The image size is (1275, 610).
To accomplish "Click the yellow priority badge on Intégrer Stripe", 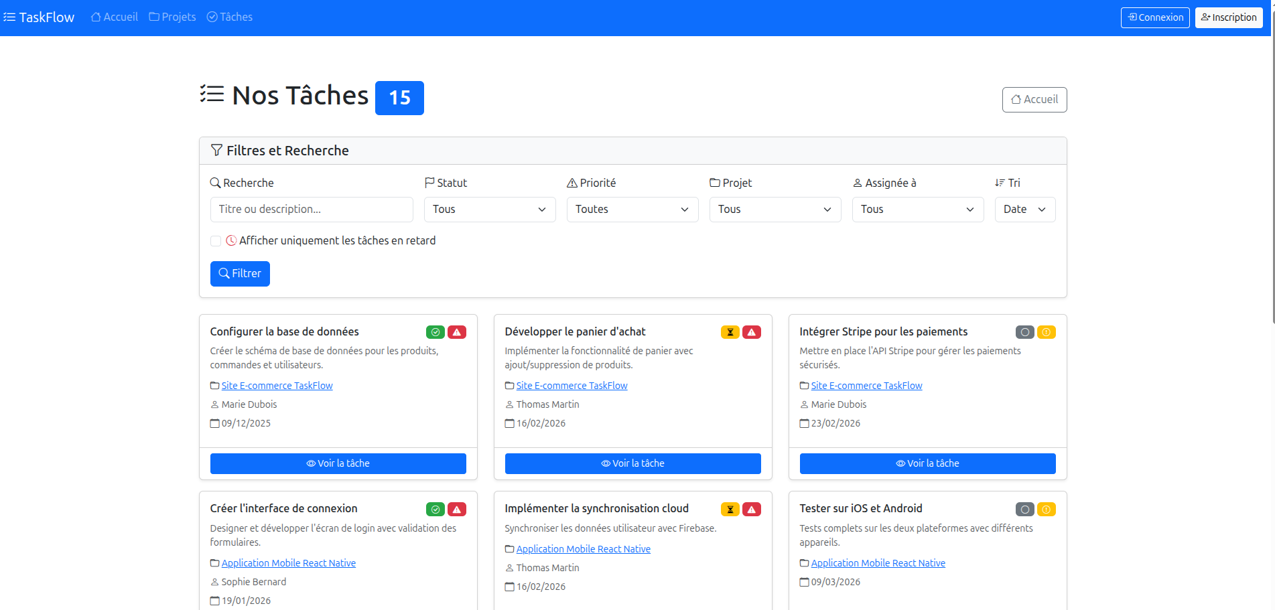I will (1047, 332).
